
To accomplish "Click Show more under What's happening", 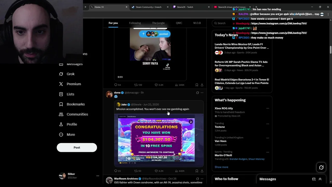I will point(222,167).
